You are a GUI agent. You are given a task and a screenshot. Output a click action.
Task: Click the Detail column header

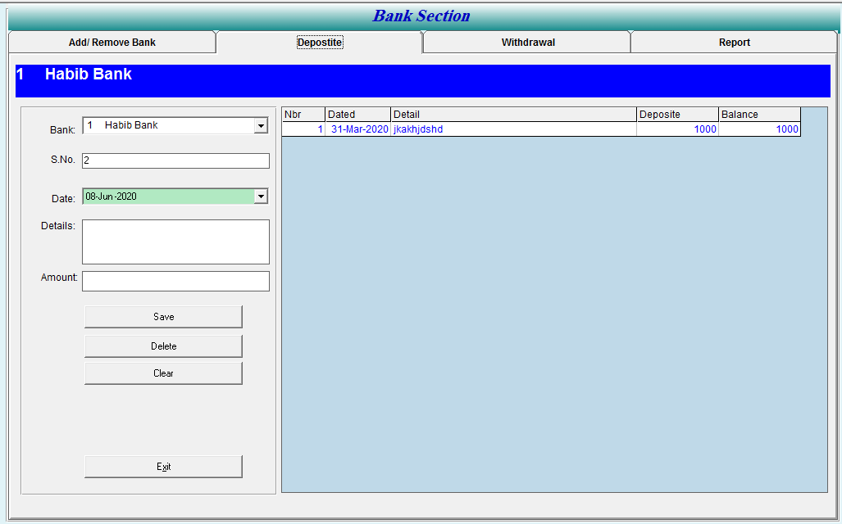tap(513, 115)
